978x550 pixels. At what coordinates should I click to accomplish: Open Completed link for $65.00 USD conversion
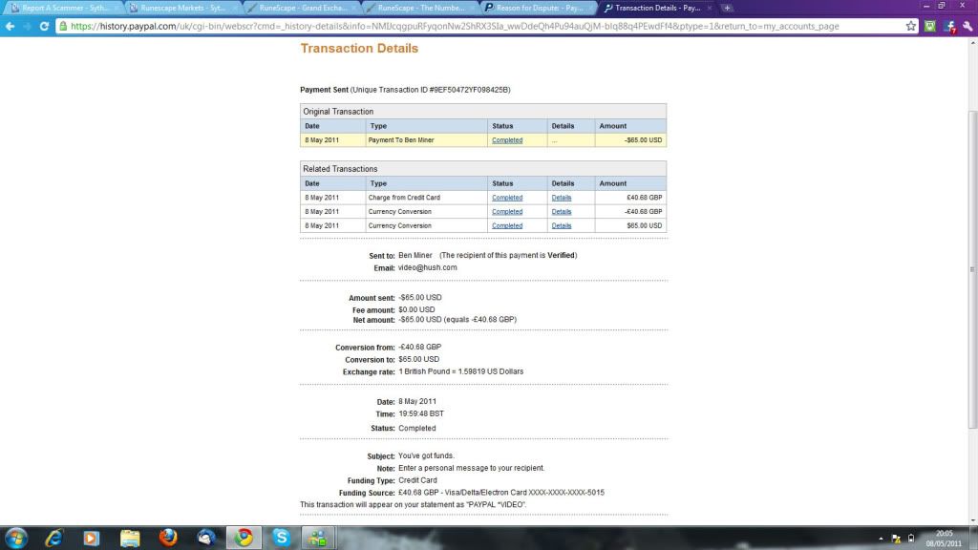coord(507,225)
